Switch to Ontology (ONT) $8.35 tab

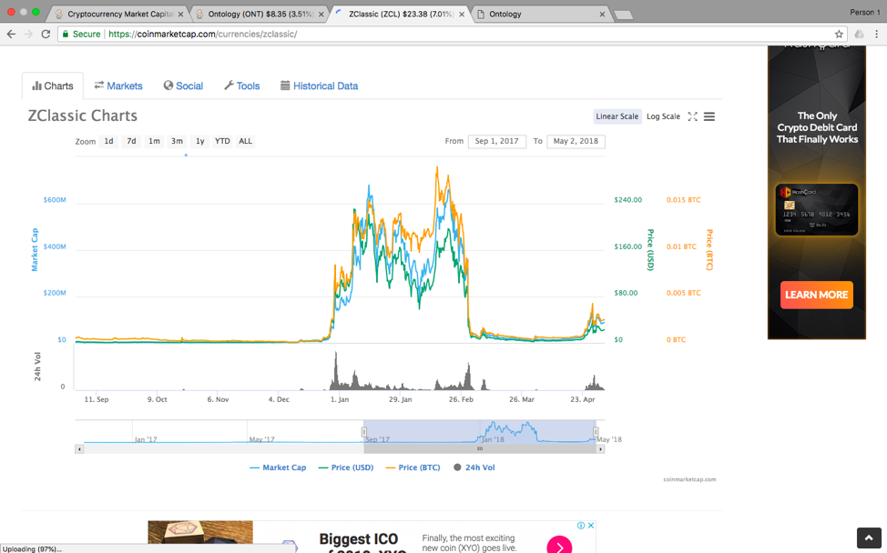tap(259, 15)
